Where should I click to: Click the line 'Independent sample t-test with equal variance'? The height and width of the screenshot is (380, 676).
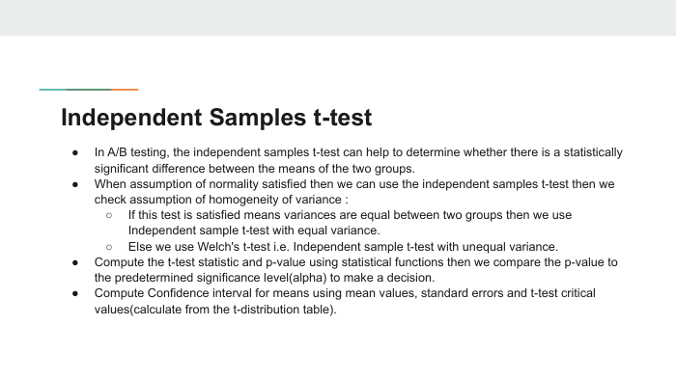254,231
